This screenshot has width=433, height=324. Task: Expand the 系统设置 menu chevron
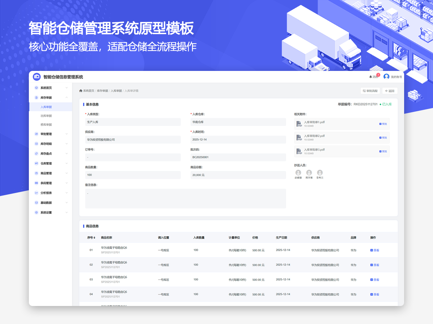pyautogui.click(x=67, y=212)
